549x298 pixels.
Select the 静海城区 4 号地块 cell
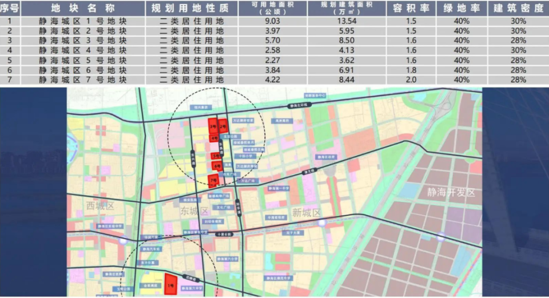coord(83,50)
